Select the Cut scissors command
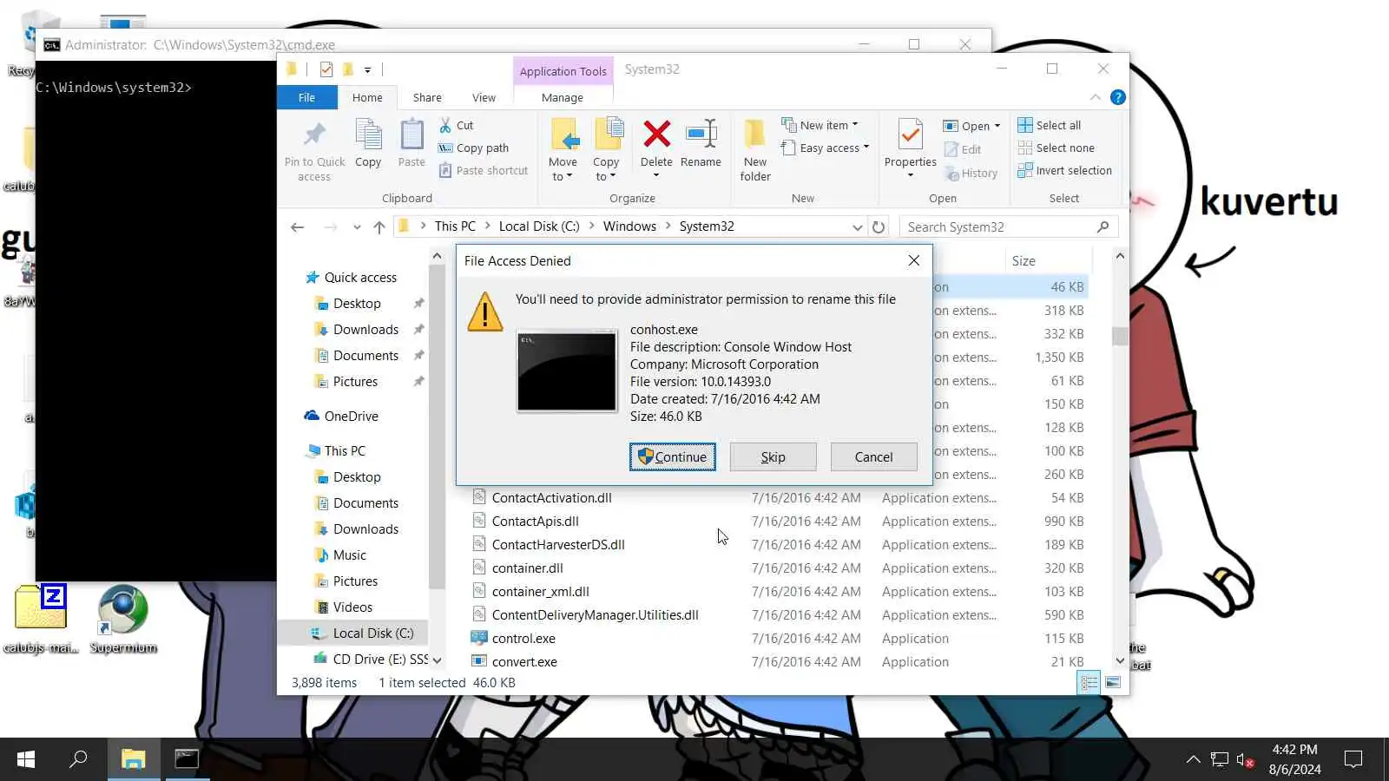Viewport: 1389px width, 781px height. tap(457, 125)
